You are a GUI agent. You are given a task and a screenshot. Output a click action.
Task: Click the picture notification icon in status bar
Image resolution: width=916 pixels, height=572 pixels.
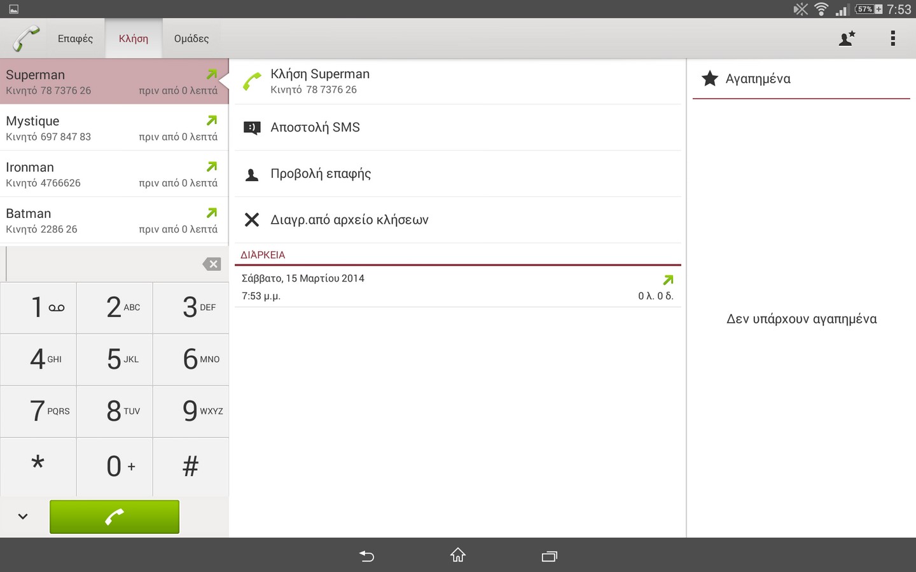click(x=13, y=9)
